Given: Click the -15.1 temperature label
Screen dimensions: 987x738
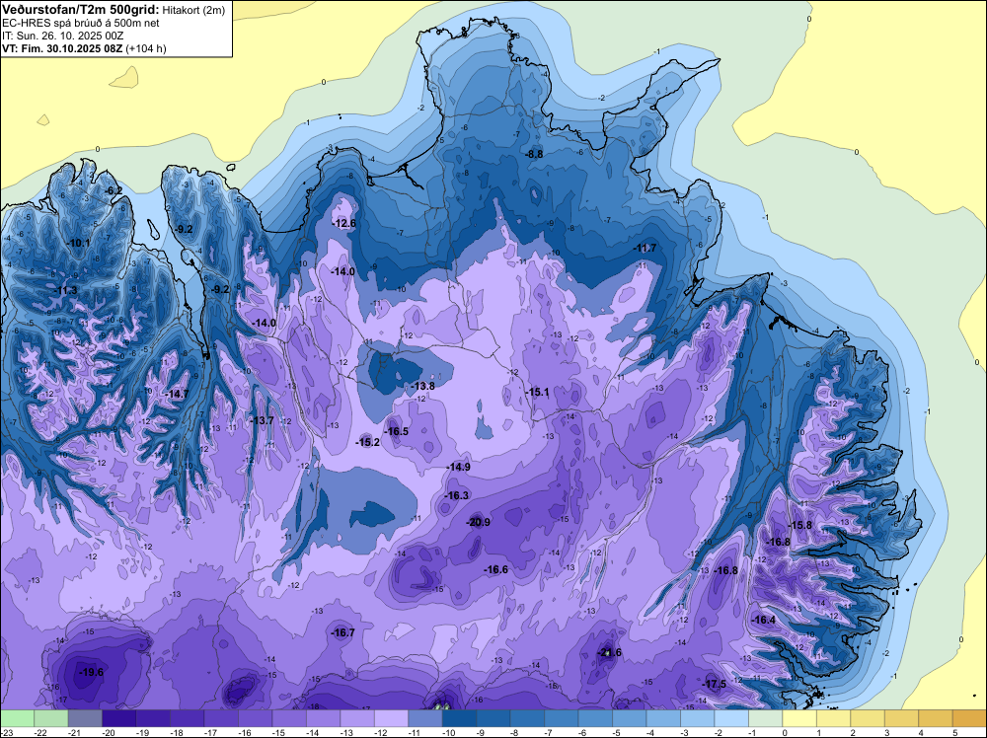Looking at the screenshot, I should coord(537,392).
